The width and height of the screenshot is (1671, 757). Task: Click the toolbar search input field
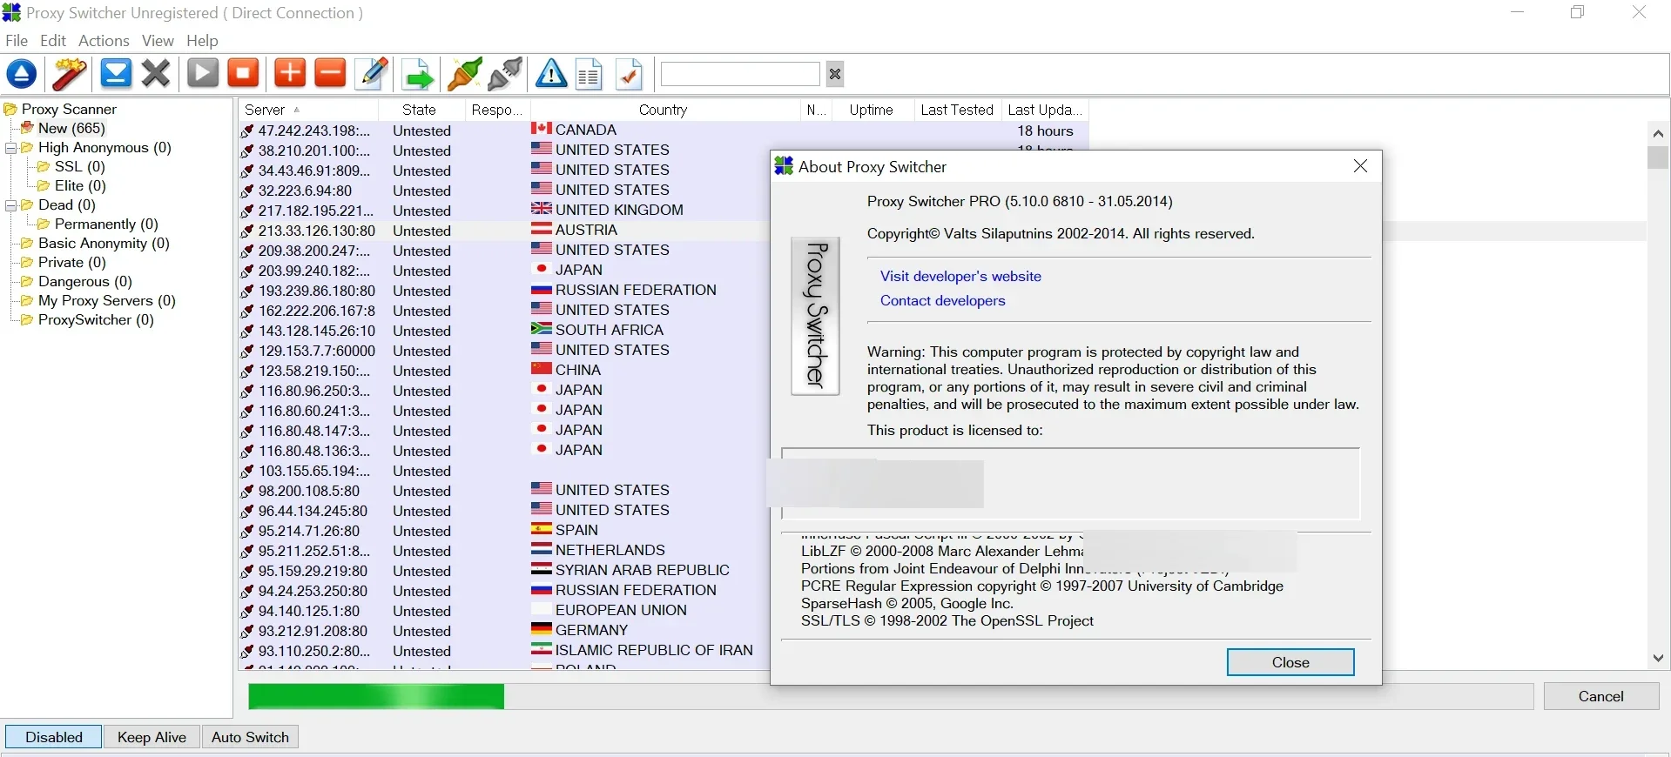pyautogui.click(x=740, y=74)
